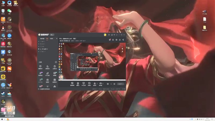Toggle visibility of the first source row

(x=39, y=41)
